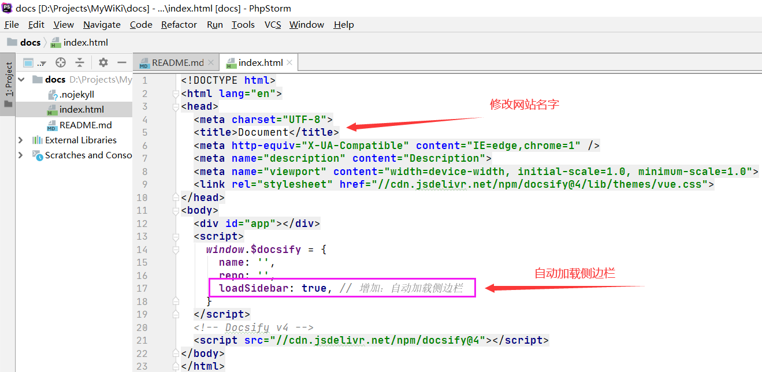The height and width of the screenshot is (372, 762).
Task: Collapse the body element from the editor gutter
Action: coord(176,210)
